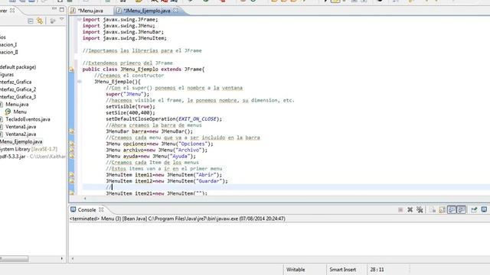Select the acion_II tree entry
Screen dimensions: 490x275
pyautogui.click(x=8, y=52)
